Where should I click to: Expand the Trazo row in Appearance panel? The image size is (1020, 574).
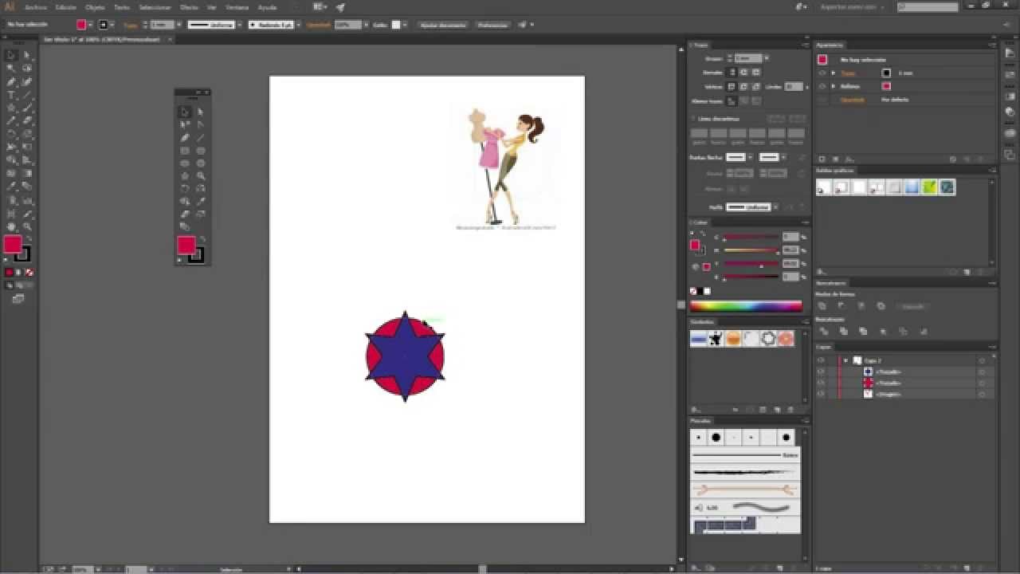click(834, 73)
